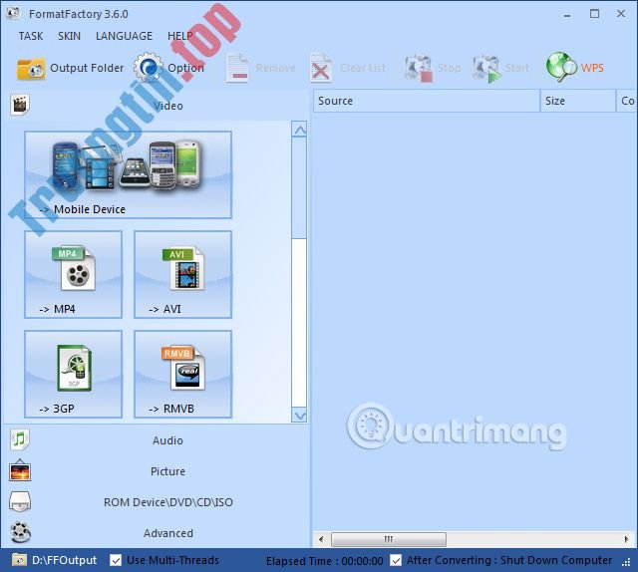Screen dimensions: 638x572
Task: Click the partially visible Co column header
Action: [x=627, y=101]
